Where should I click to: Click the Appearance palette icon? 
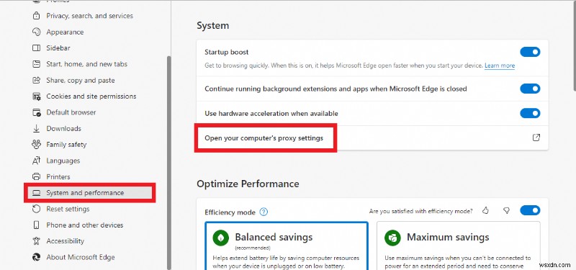[x=37, y=32]
